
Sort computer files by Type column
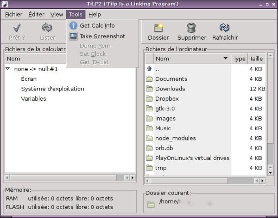click(240, 59)
